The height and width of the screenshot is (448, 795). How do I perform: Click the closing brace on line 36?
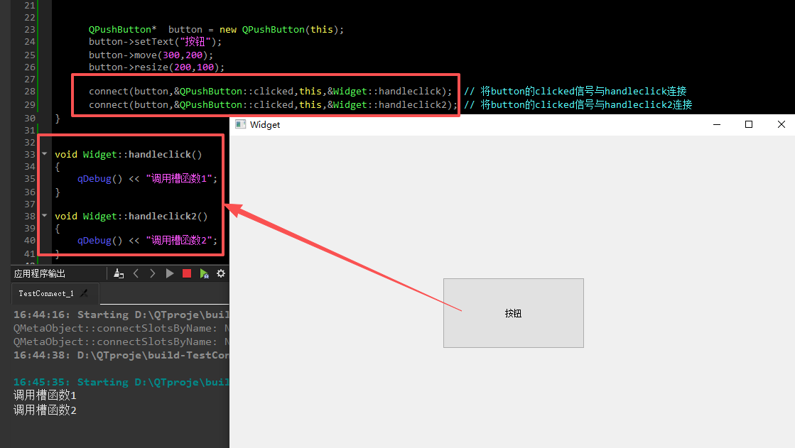pos(58,192)
